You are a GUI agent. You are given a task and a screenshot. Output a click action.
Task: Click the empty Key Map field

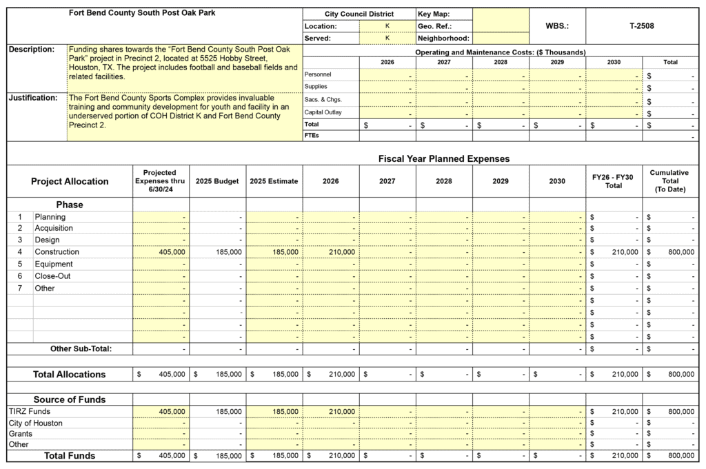pos(501,14)
